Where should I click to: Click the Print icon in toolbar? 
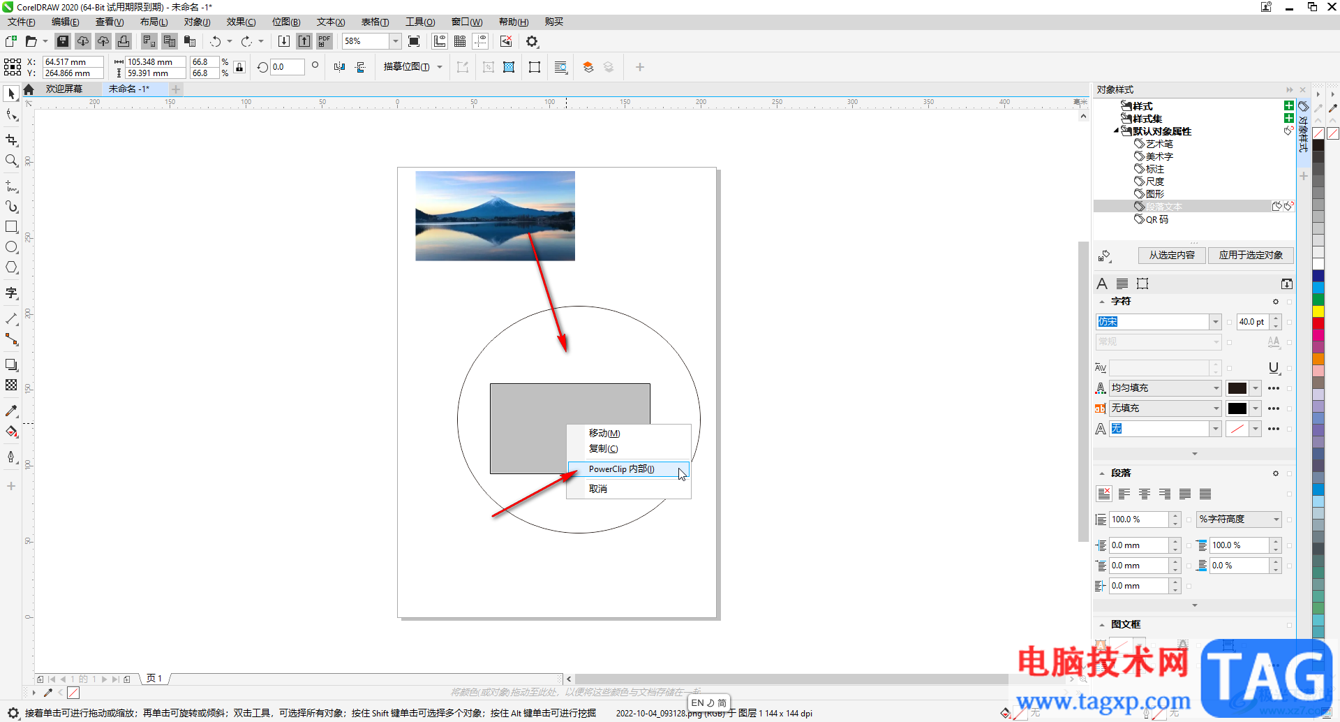124,41
